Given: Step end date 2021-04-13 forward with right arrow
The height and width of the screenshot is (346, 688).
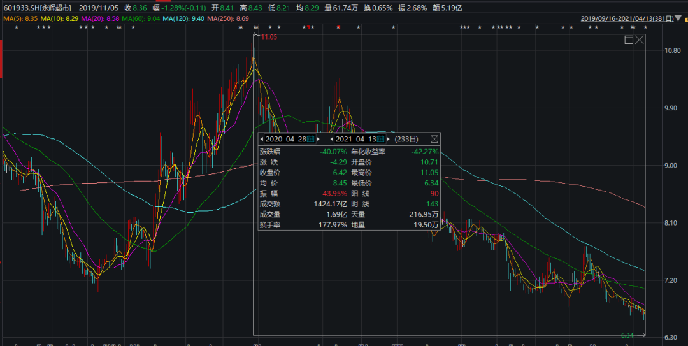Looking at the screenshot, I should click(389, 139).
